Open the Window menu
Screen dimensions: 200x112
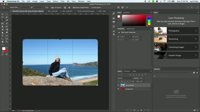coord(81,1)
